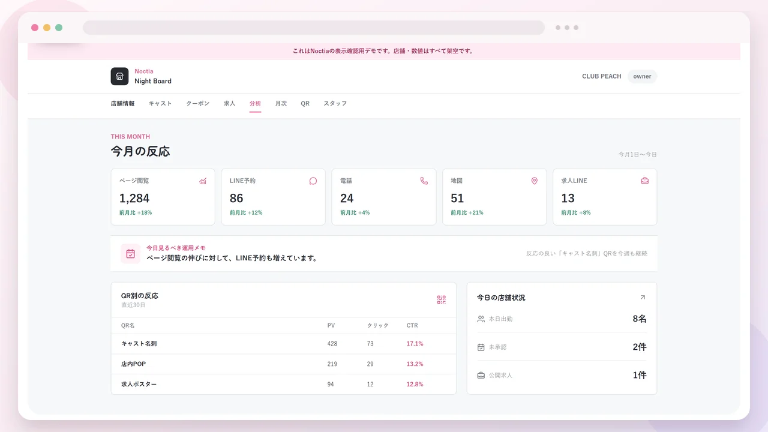This screenshot has height=432, width=768.
Task: Switch to the キャスト tab
Action: [x=160, y=103]
